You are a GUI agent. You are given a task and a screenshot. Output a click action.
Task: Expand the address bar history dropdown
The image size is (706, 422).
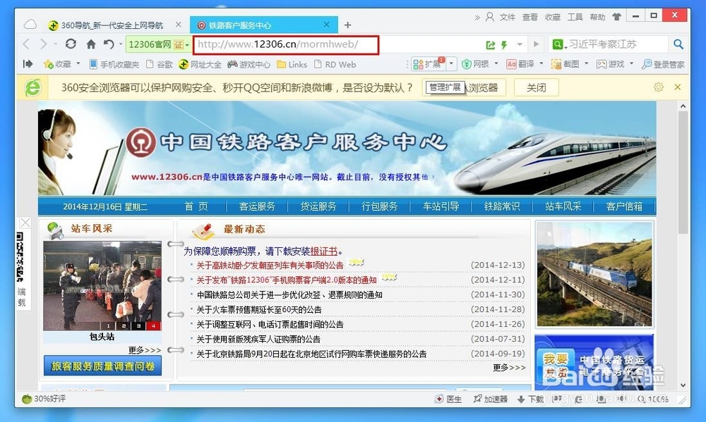[x=520, y=44]
